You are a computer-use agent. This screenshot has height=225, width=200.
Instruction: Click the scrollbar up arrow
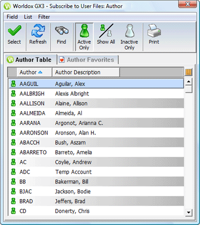[x=189, y=82]
